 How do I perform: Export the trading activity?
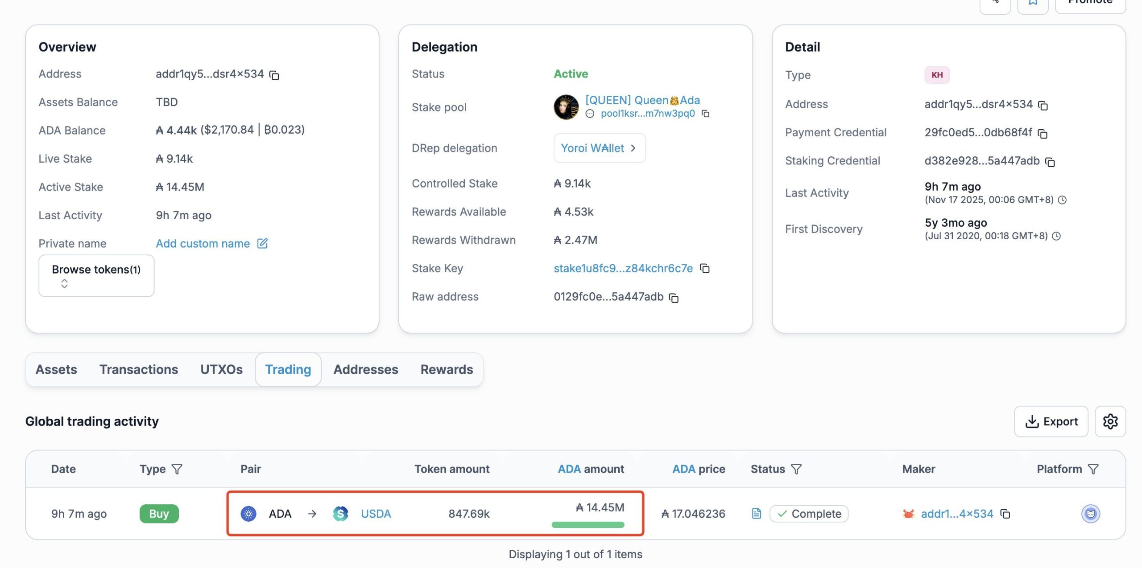coord(1051,421)
